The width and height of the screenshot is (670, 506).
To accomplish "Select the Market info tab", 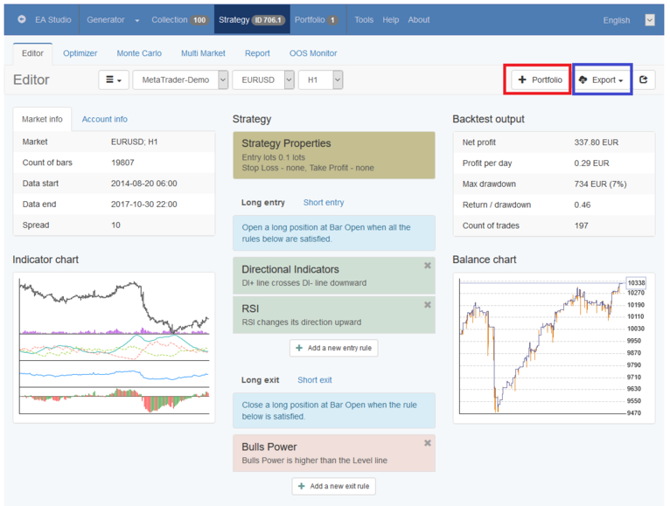I will pyautogui.click(x=42, y=119).
